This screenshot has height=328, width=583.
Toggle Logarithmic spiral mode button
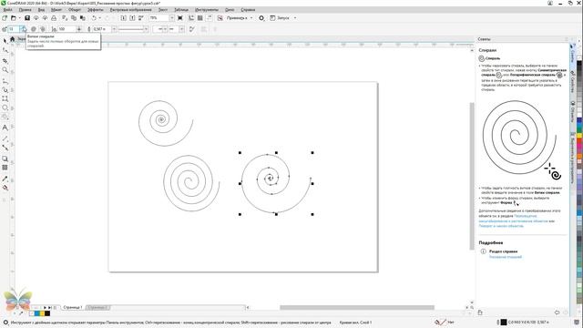coord(43,29)
